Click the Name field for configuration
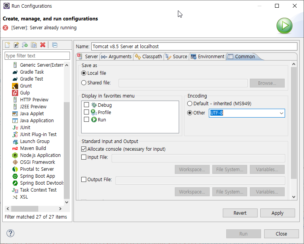Screen dimensions: 304x244 point(194,47)
